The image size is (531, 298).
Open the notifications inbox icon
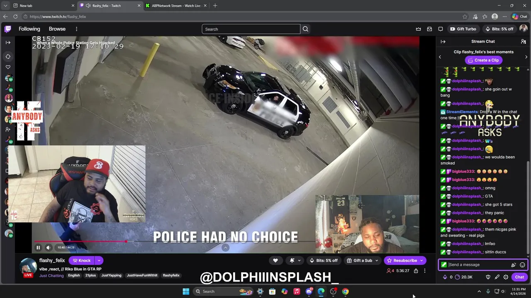(429, 29)
